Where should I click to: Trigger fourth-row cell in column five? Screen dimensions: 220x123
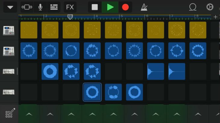pyautogui.click(x=113, y=92)
